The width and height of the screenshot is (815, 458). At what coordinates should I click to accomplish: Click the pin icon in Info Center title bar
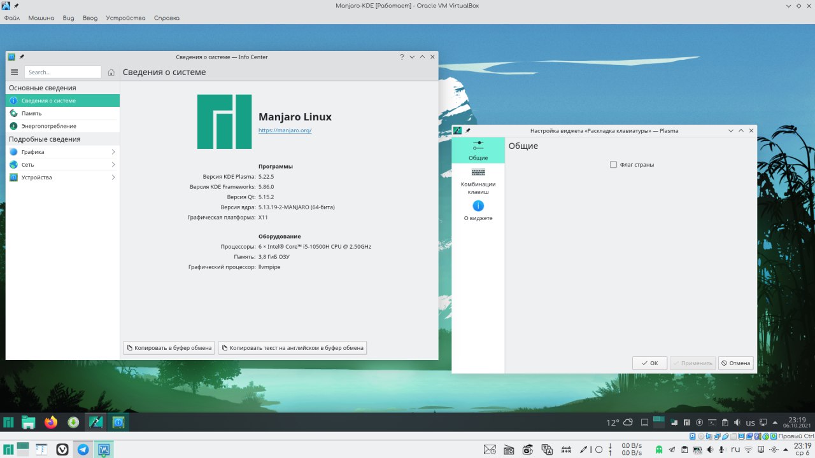[22, 57]
